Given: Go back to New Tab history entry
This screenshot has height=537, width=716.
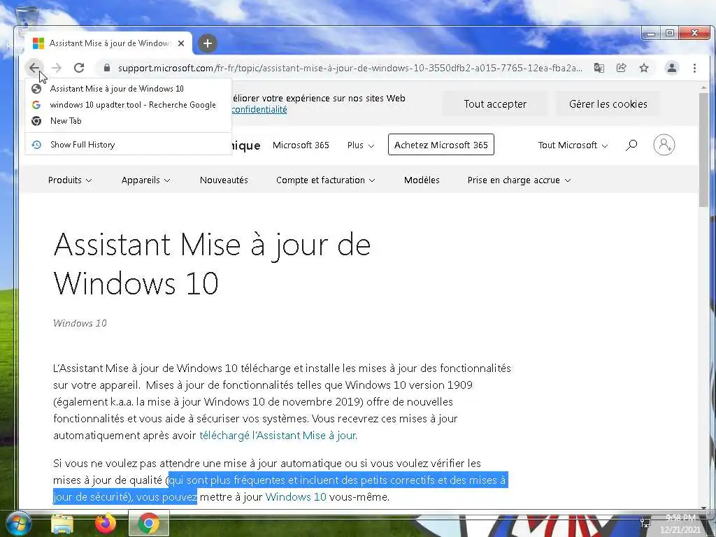Looking at the screenshot, I should 129,120.
